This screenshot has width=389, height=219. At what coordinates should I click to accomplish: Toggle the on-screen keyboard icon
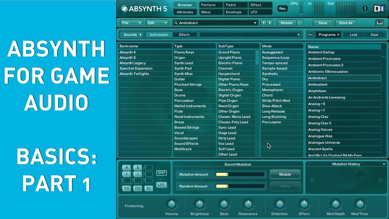click(x=380, y=23)
